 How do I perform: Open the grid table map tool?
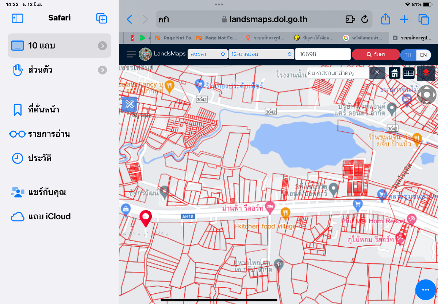click(408, 73)
